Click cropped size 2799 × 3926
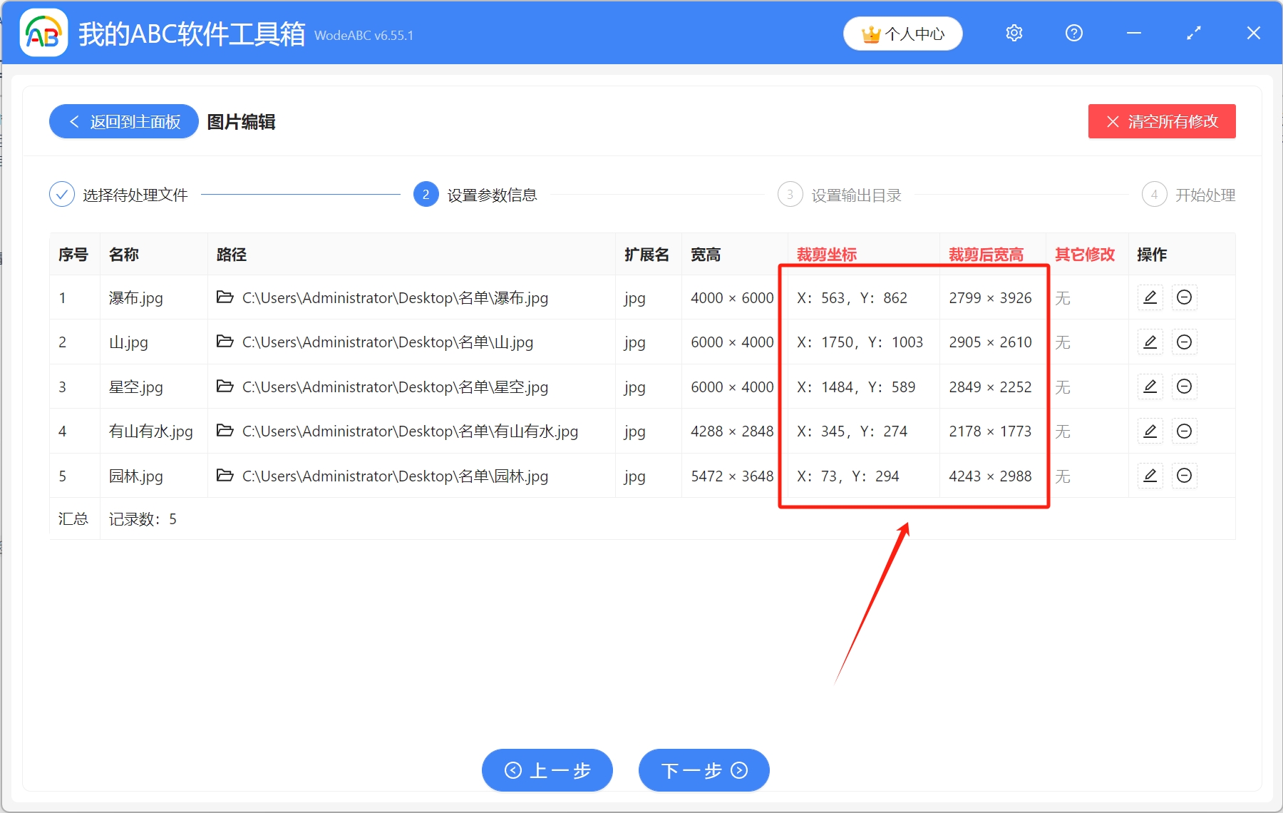 [x=990, y=298]
